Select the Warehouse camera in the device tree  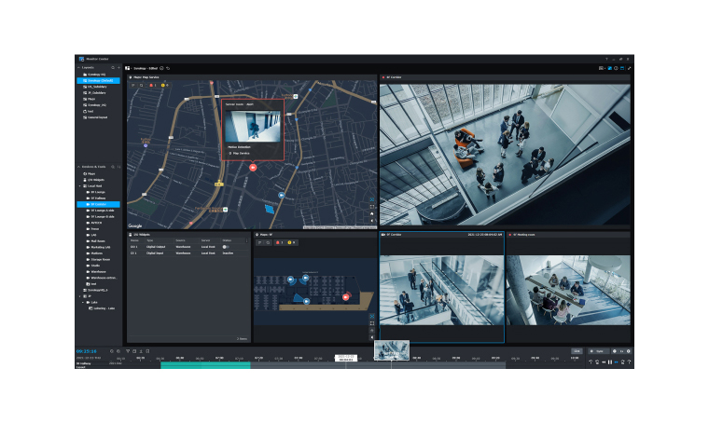(98, 272)
